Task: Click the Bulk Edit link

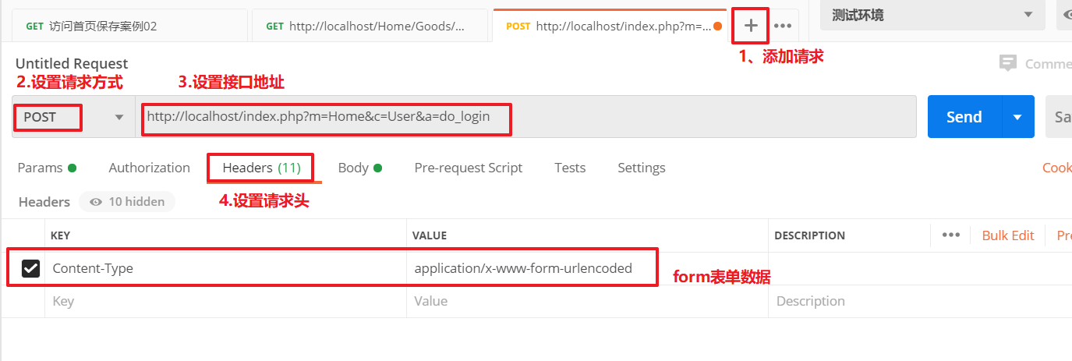Action: 1007,235
